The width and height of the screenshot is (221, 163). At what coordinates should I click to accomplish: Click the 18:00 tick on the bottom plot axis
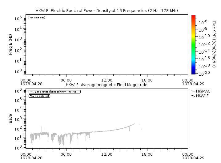(x=147, y=154)
